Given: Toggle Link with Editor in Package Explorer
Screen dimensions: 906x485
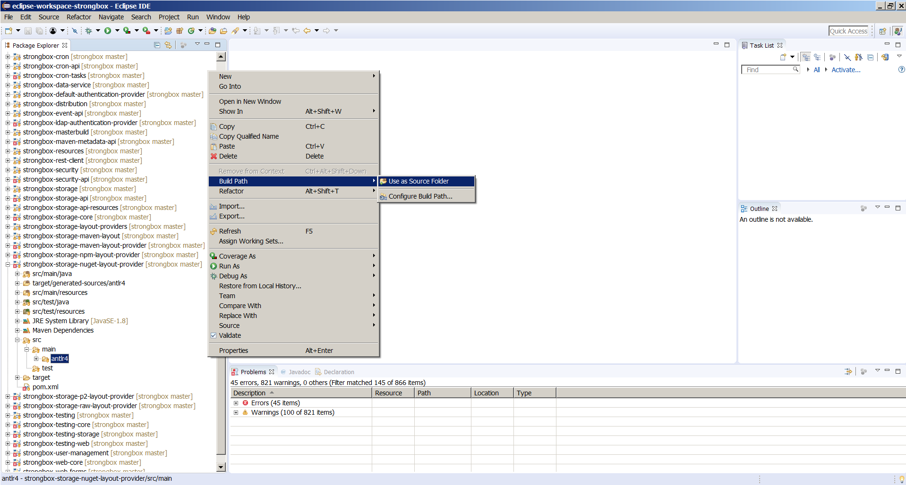Looking at the screenshot, I should [168, 45].
